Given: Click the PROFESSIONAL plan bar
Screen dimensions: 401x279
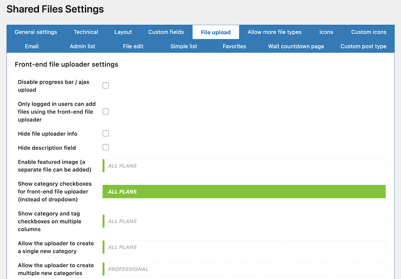Looking at the screenshot, I should pos(244,269).
